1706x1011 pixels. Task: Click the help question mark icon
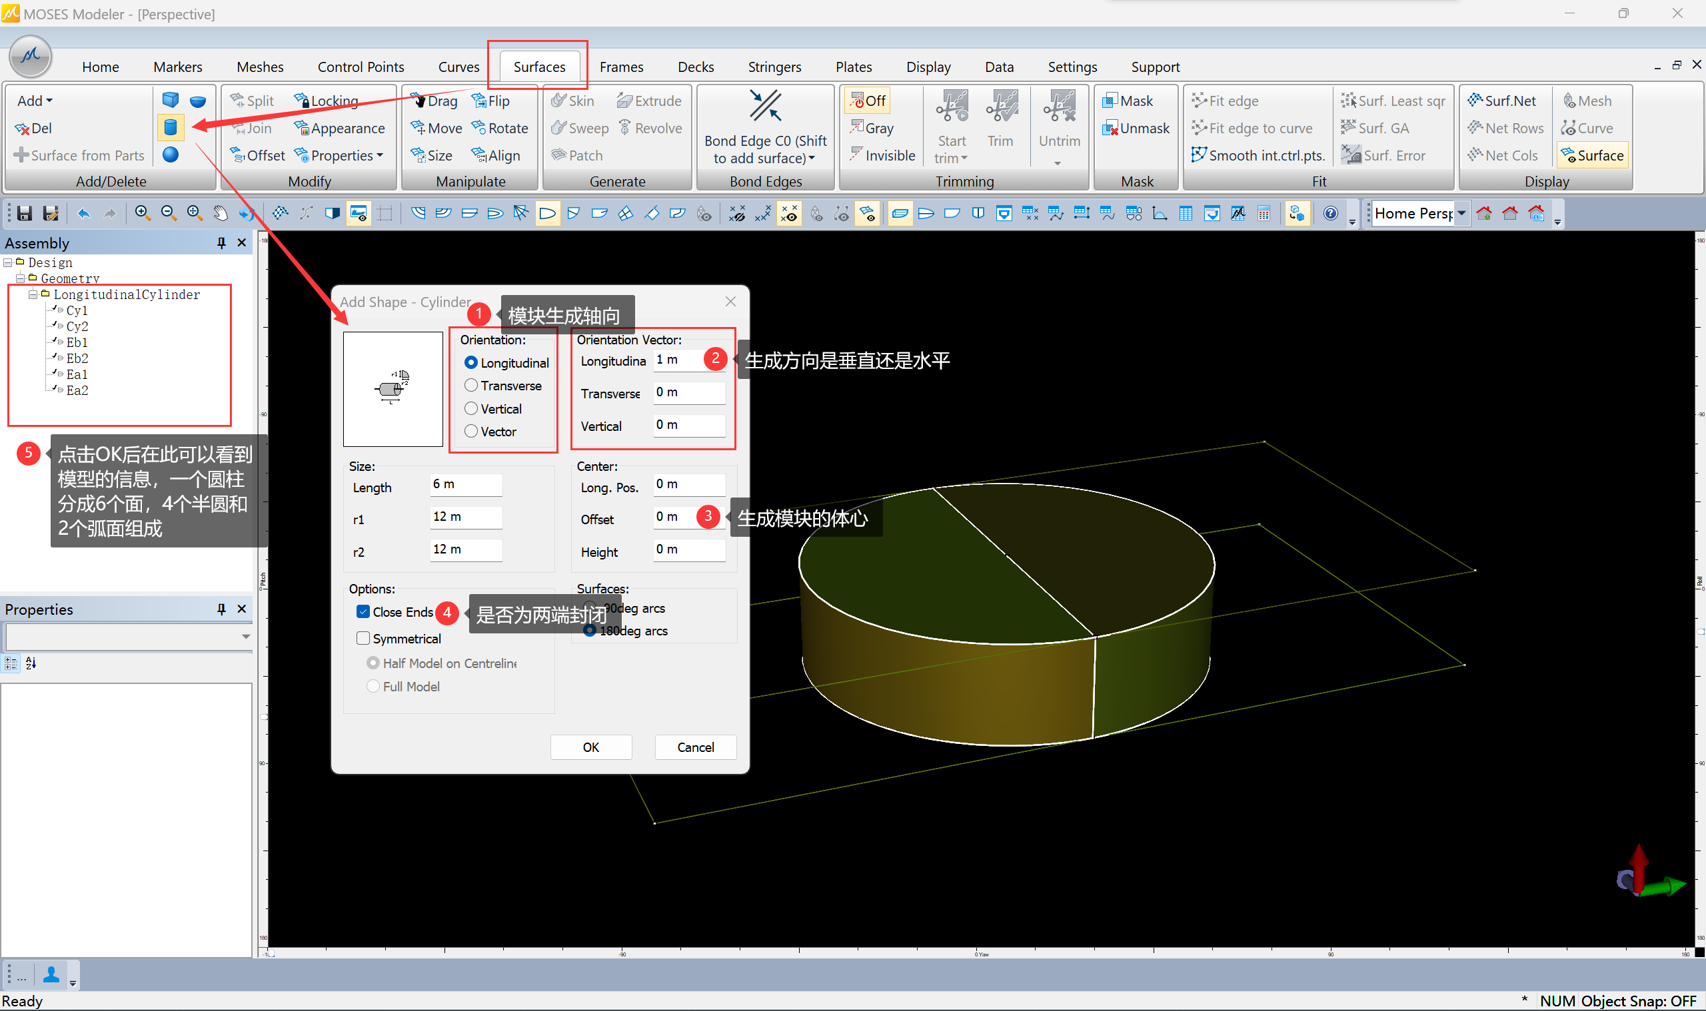coord(1329,213)
